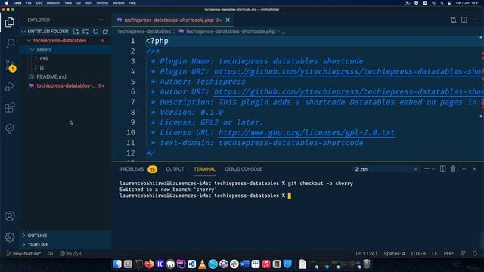Follow the Author URI GitHub link
This screenshot has height=272, width=484.
click(x=349, y=92)
